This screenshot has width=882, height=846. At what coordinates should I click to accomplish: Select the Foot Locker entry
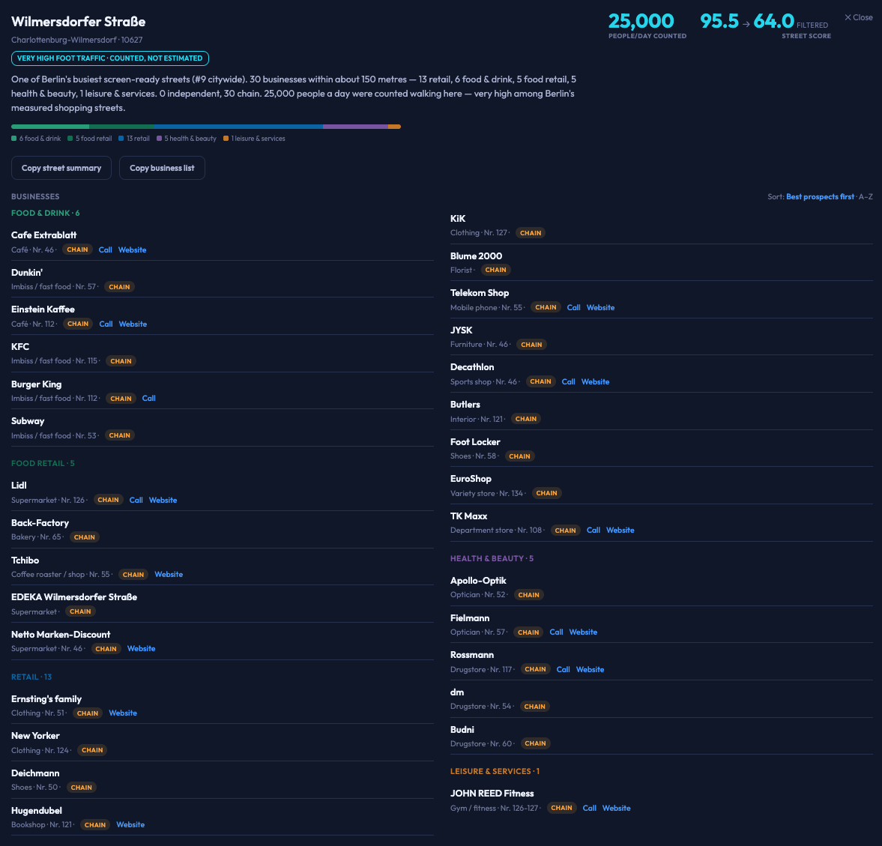[475, 442]
